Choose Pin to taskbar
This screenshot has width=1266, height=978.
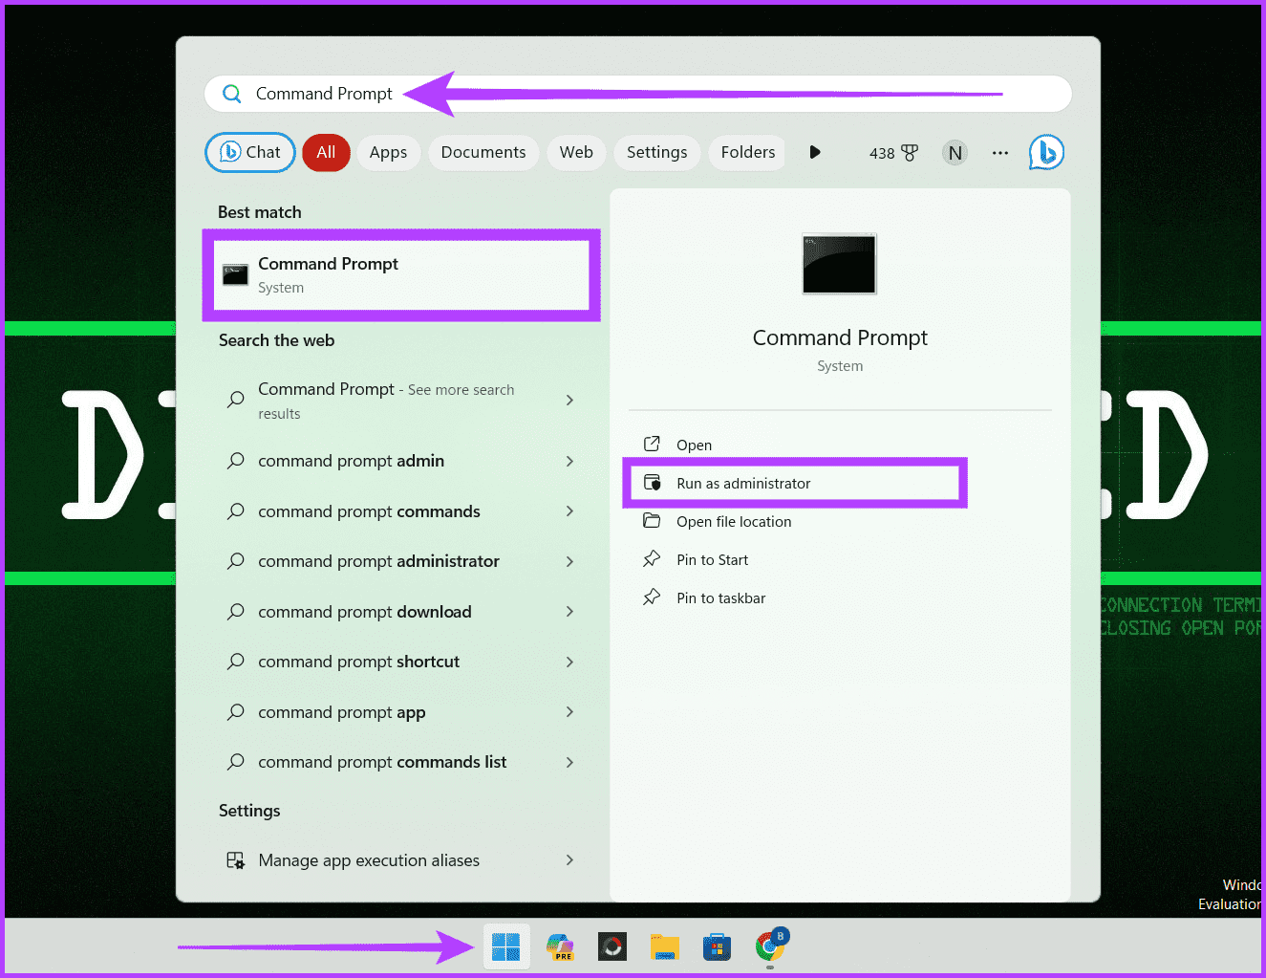tap(720, 598)
